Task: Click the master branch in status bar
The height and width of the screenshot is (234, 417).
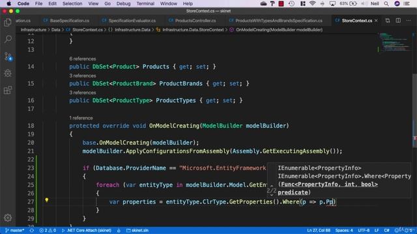Action: coord(14,230)
